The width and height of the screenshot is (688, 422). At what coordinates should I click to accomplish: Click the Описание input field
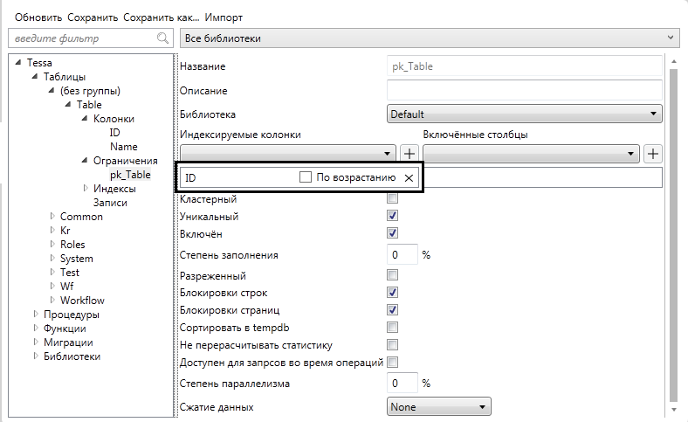[524, 90]
